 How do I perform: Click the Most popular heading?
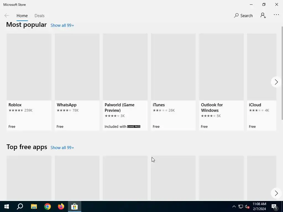(26, 25)
